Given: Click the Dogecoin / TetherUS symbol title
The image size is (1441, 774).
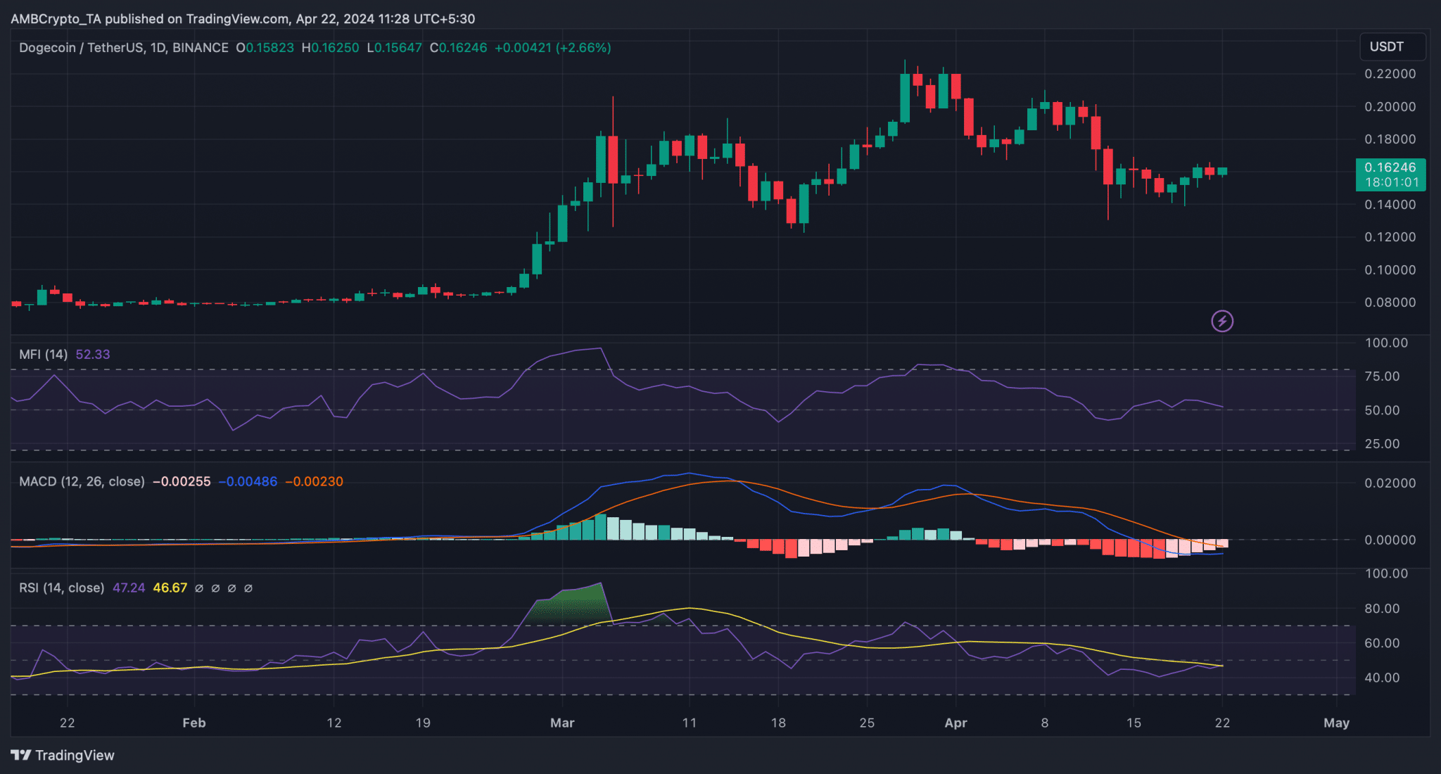Looking at the screenshot, I should 124,48.
